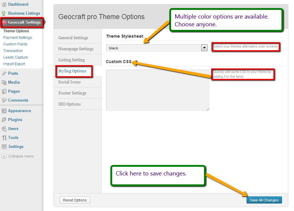
Task: Open the WordPress Settings menu
Action: 16,147
